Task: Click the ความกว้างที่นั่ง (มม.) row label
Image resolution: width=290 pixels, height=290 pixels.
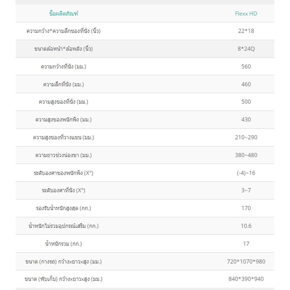Action: point(64,66)
